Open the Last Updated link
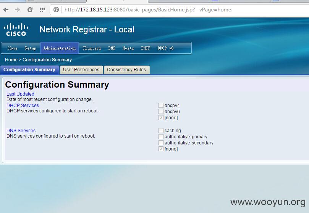Image resolution: width=309 pixels, height=213 pixels. (x=20, y=94)
